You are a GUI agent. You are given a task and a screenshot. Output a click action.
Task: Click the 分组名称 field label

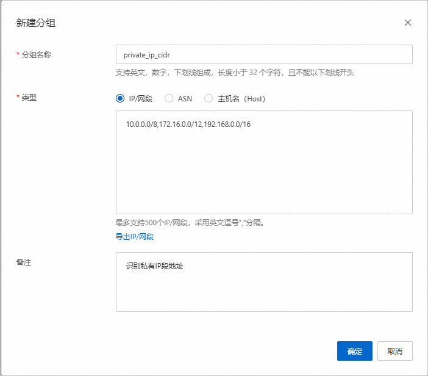[37, 55]
